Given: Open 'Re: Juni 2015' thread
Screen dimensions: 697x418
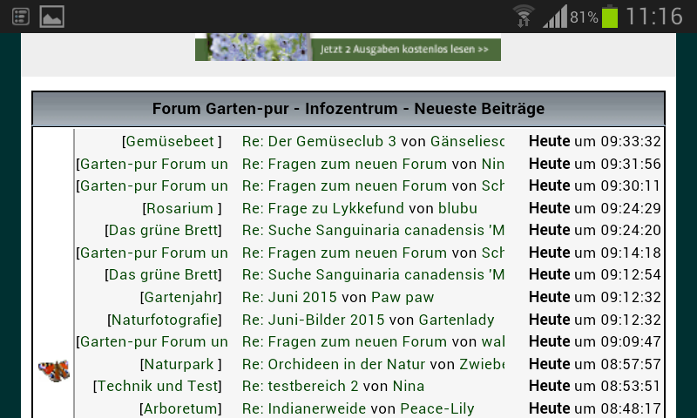Looking at the screenshot, I should (289, 297).
